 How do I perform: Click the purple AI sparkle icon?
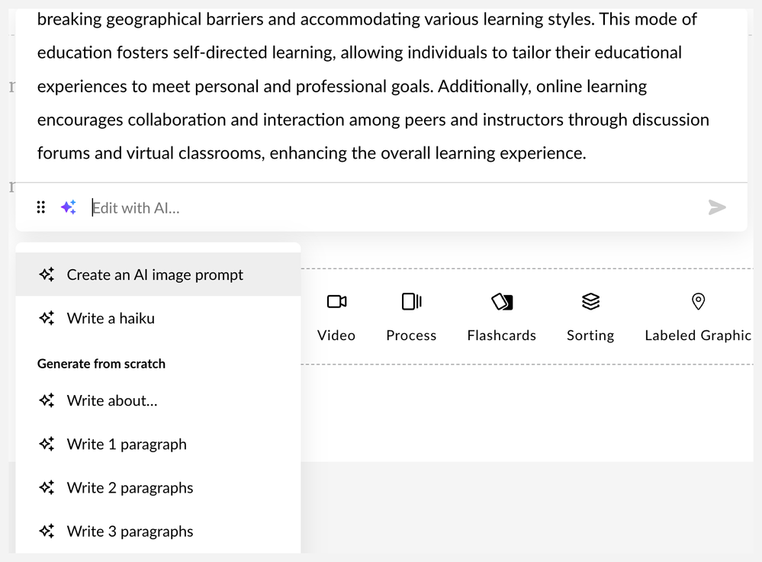tap(69, 207)
